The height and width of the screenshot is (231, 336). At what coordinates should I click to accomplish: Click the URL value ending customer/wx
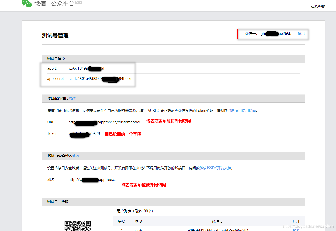pos(104,122)
